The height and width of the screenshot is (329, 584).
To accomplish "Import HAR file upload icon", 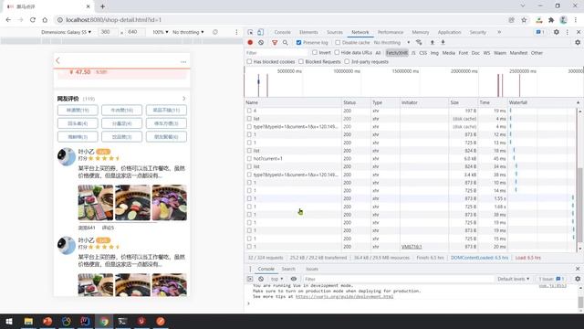I will point(432,43).
